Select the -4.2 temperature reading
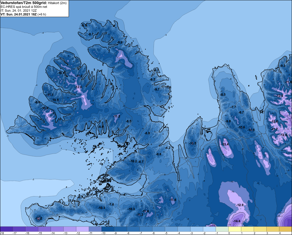Viewport: 292px width, 235px height. coord(168,148)
